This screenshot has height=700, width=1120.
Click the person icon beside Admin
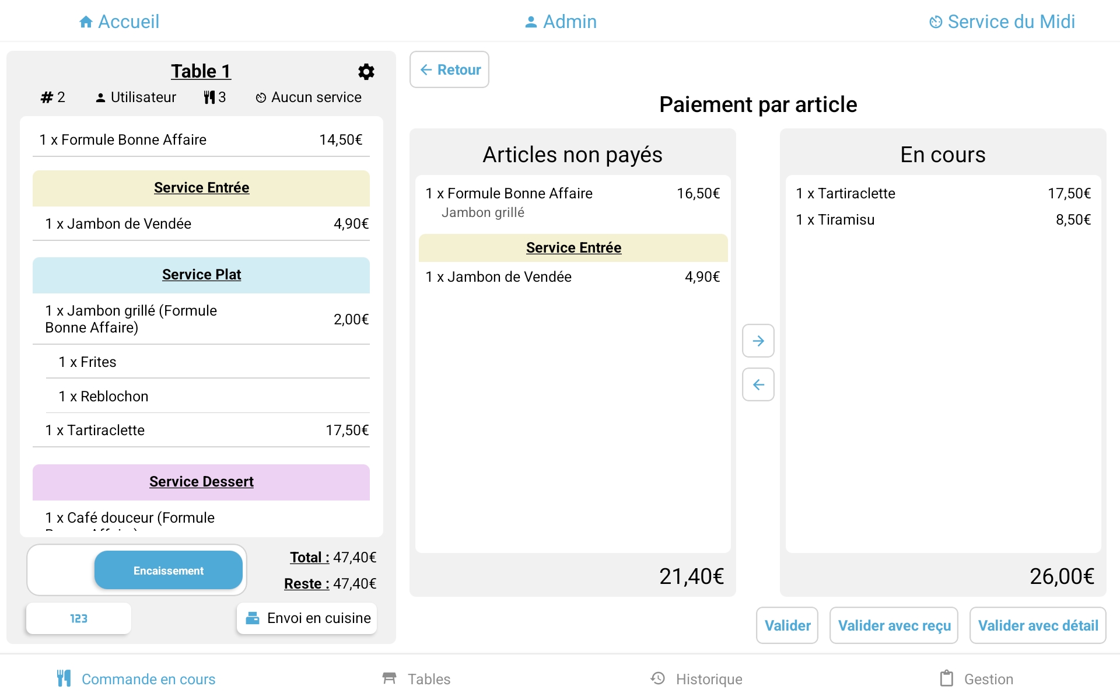(x=530, y=21)
